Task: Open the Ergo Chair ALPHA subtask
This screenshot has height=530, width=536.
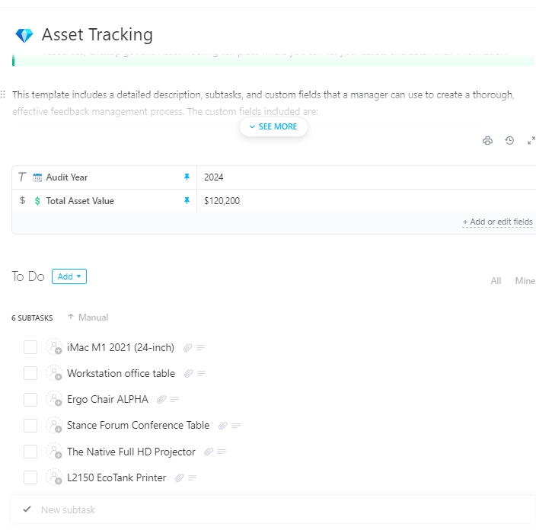Action: point(107,399)
